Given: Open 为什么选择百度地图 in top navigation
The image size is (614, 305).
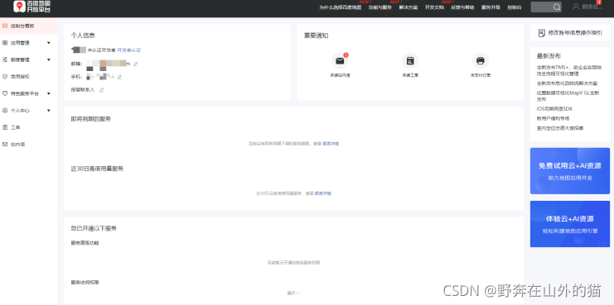Looking at the screenshot, I should [x=340, y=7].
